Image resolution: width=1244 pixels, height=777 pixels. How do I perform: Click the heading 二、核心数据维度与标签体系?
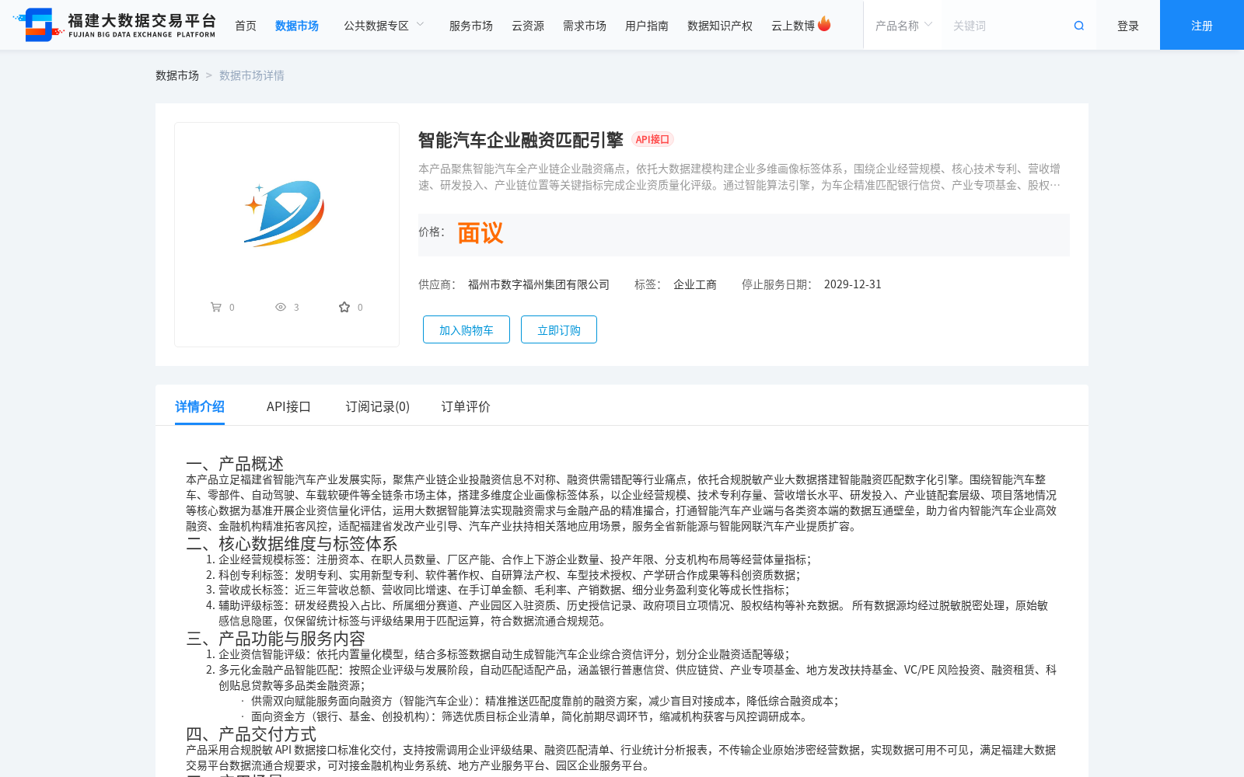tap(292, 544)
